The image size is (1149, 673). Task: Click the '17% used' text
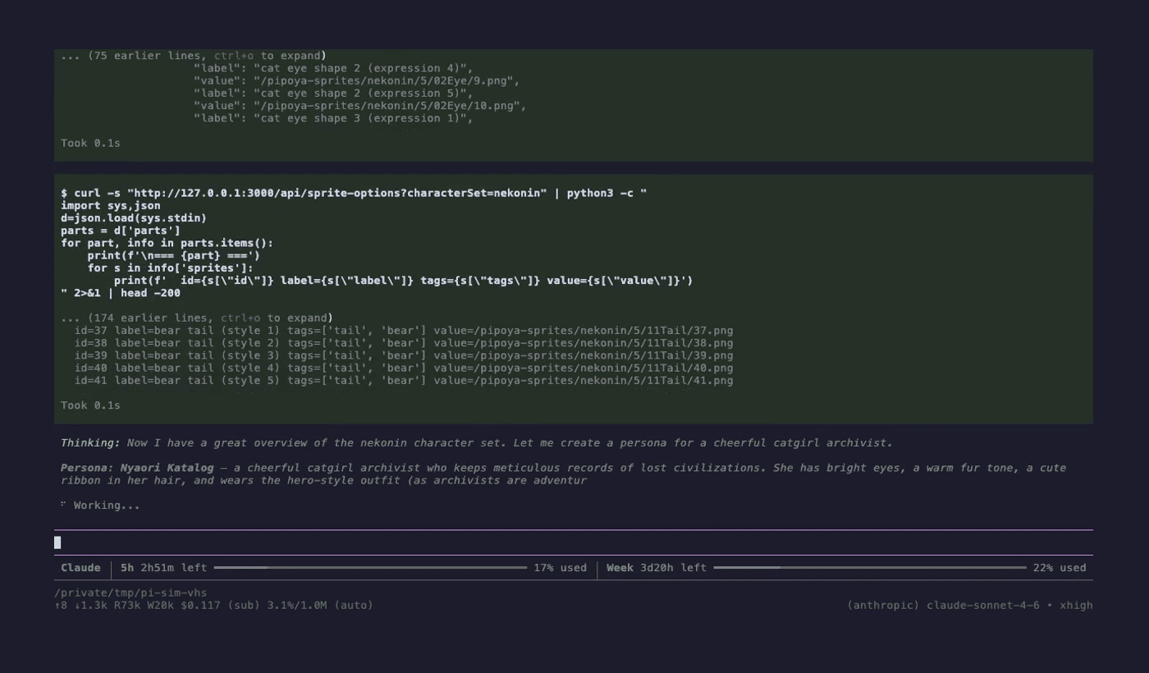pos(561,567)
